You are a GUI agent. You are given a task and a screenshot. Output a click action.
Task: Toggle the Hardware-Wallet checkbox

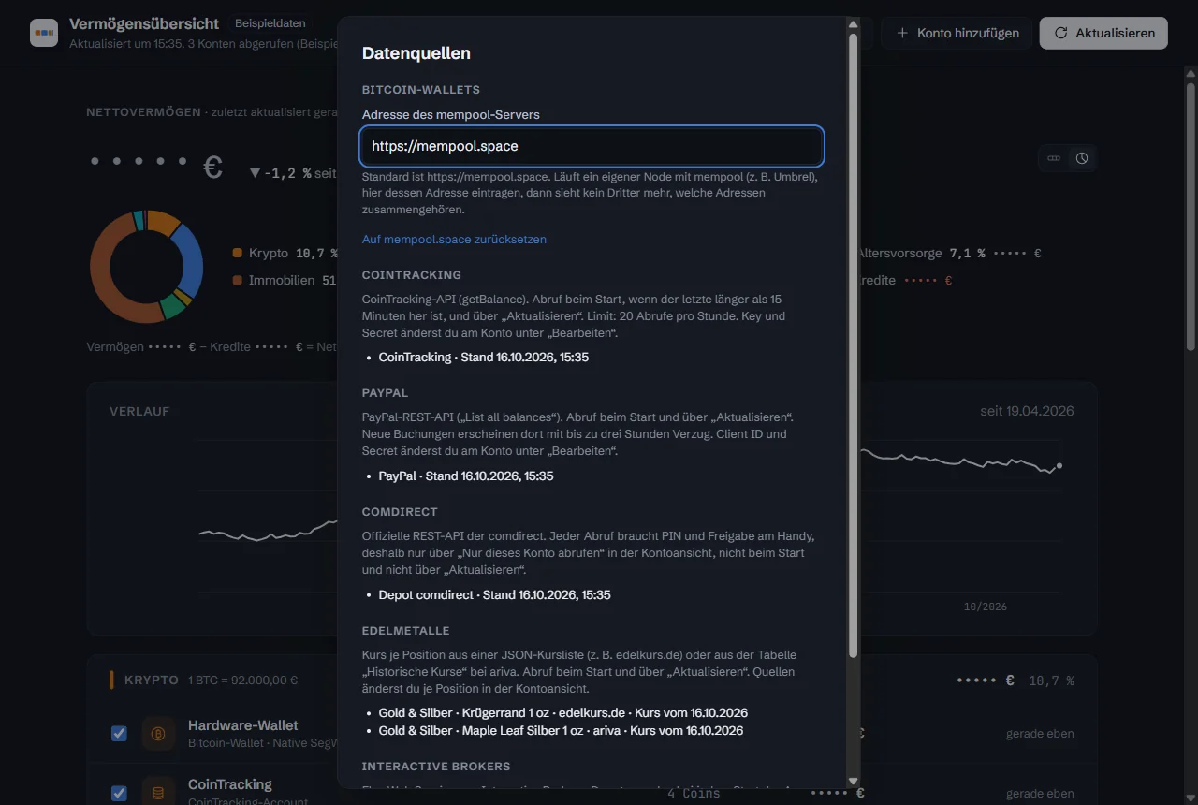tap(119, 734)
